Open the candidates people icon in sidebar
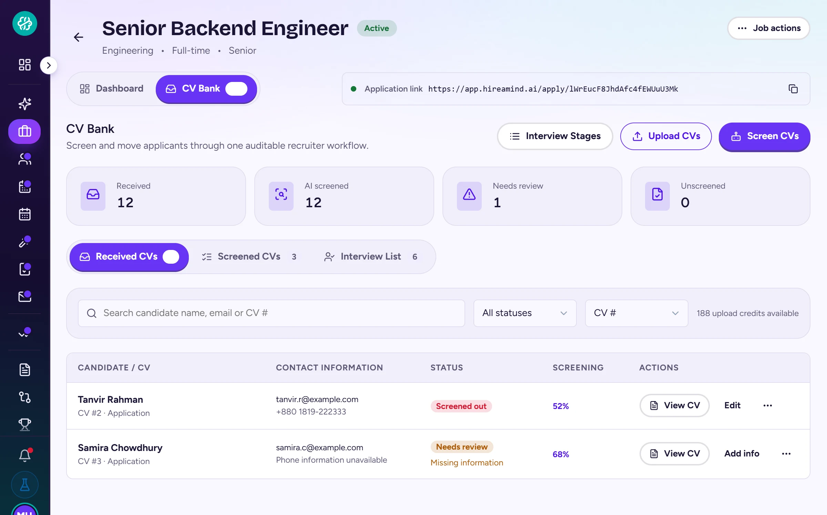 click(25, 159)
